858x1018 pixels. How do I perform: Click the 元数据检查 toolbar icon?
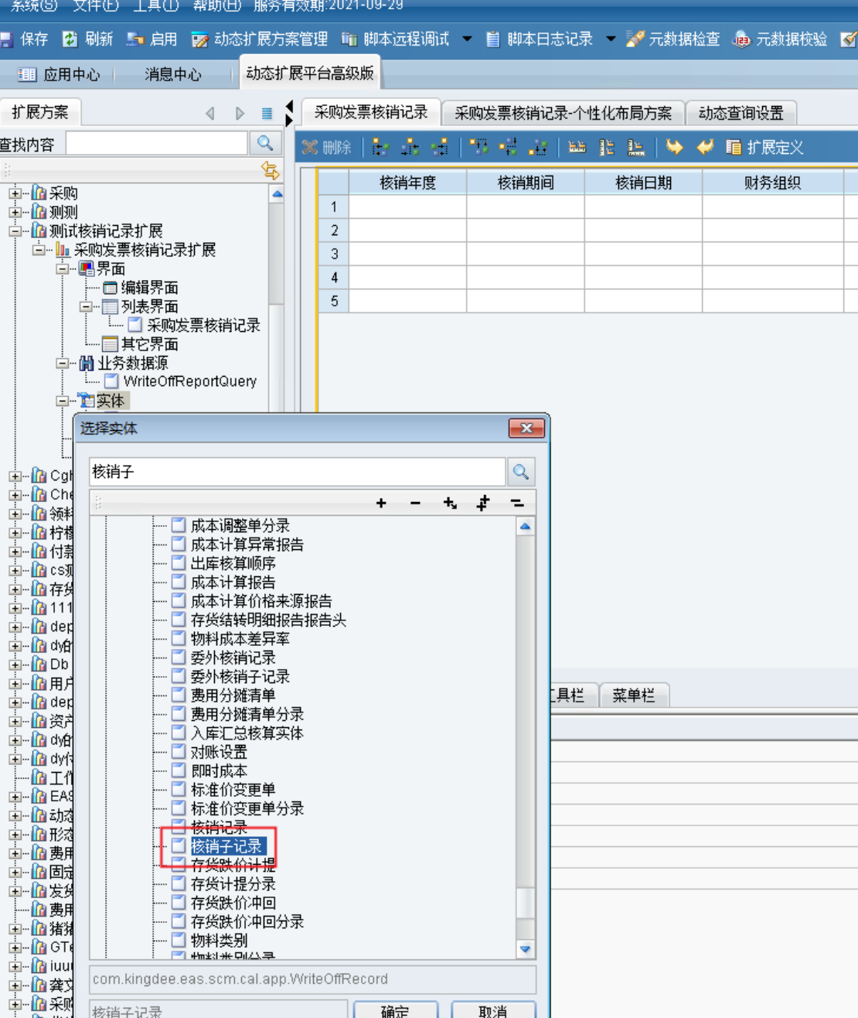click(x=635, y=39)
